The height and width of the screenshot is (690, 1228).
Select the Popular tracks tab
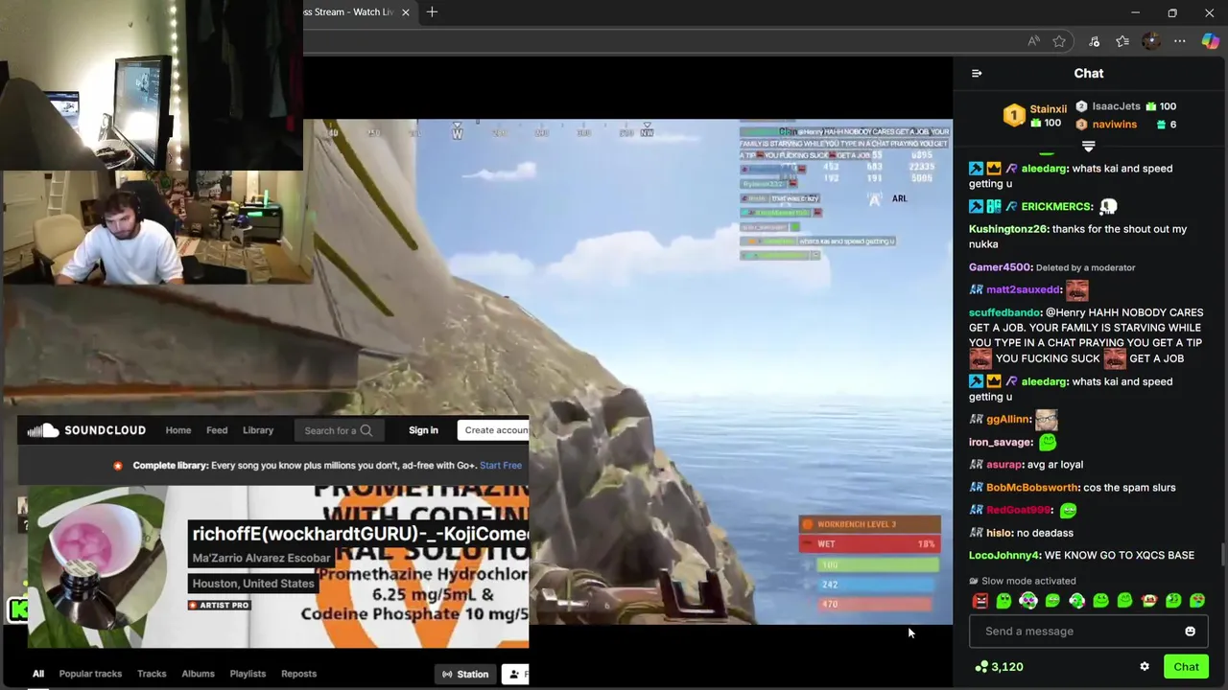coord(90,674)
